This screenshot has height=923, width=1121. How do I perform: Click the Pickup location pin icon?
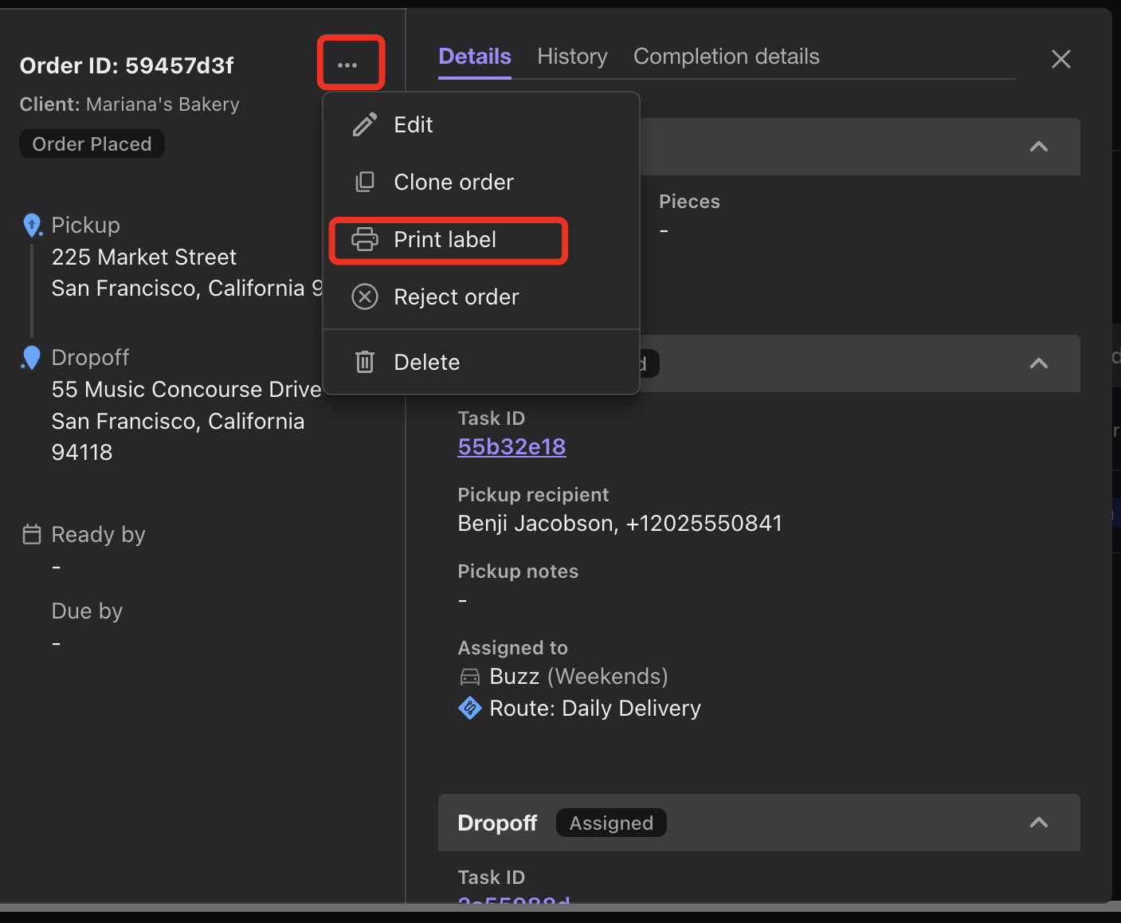coord(32,225)
